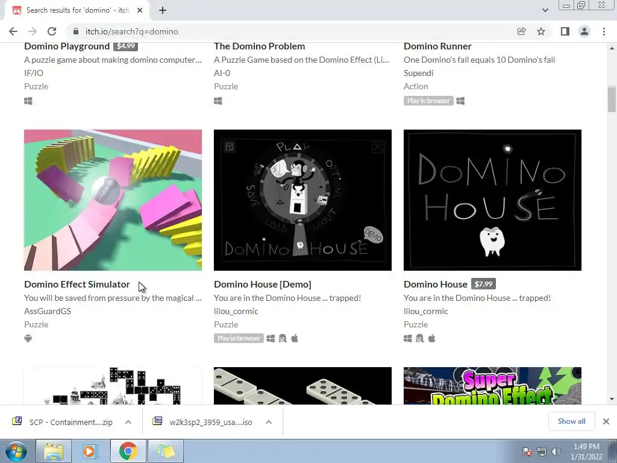This screenshot has width=617, height=463.
Task: Click the taskbar clock showing 1:49 PM
Action: [x=586, y=452]
